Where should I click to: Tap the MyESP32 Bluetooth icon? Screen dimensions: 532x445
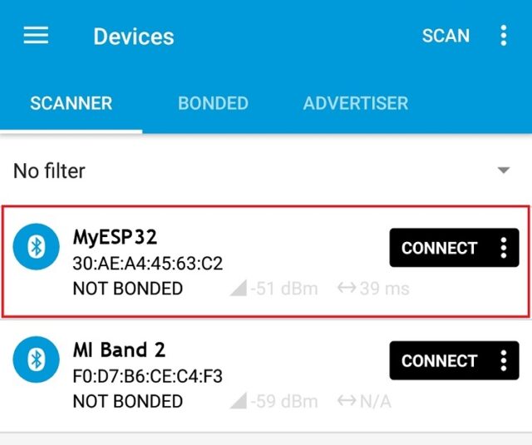pyautogui.click(x=36, y=247)
